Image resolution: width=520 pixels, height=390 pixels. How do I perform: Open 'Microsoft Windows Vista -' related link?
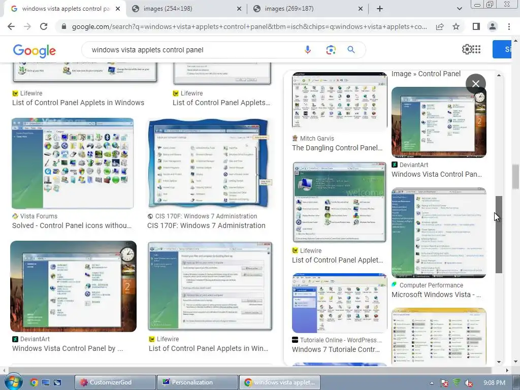(436, 295)
